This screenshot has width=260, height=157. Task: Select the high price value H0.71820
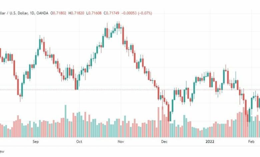[x=76, y=13]
